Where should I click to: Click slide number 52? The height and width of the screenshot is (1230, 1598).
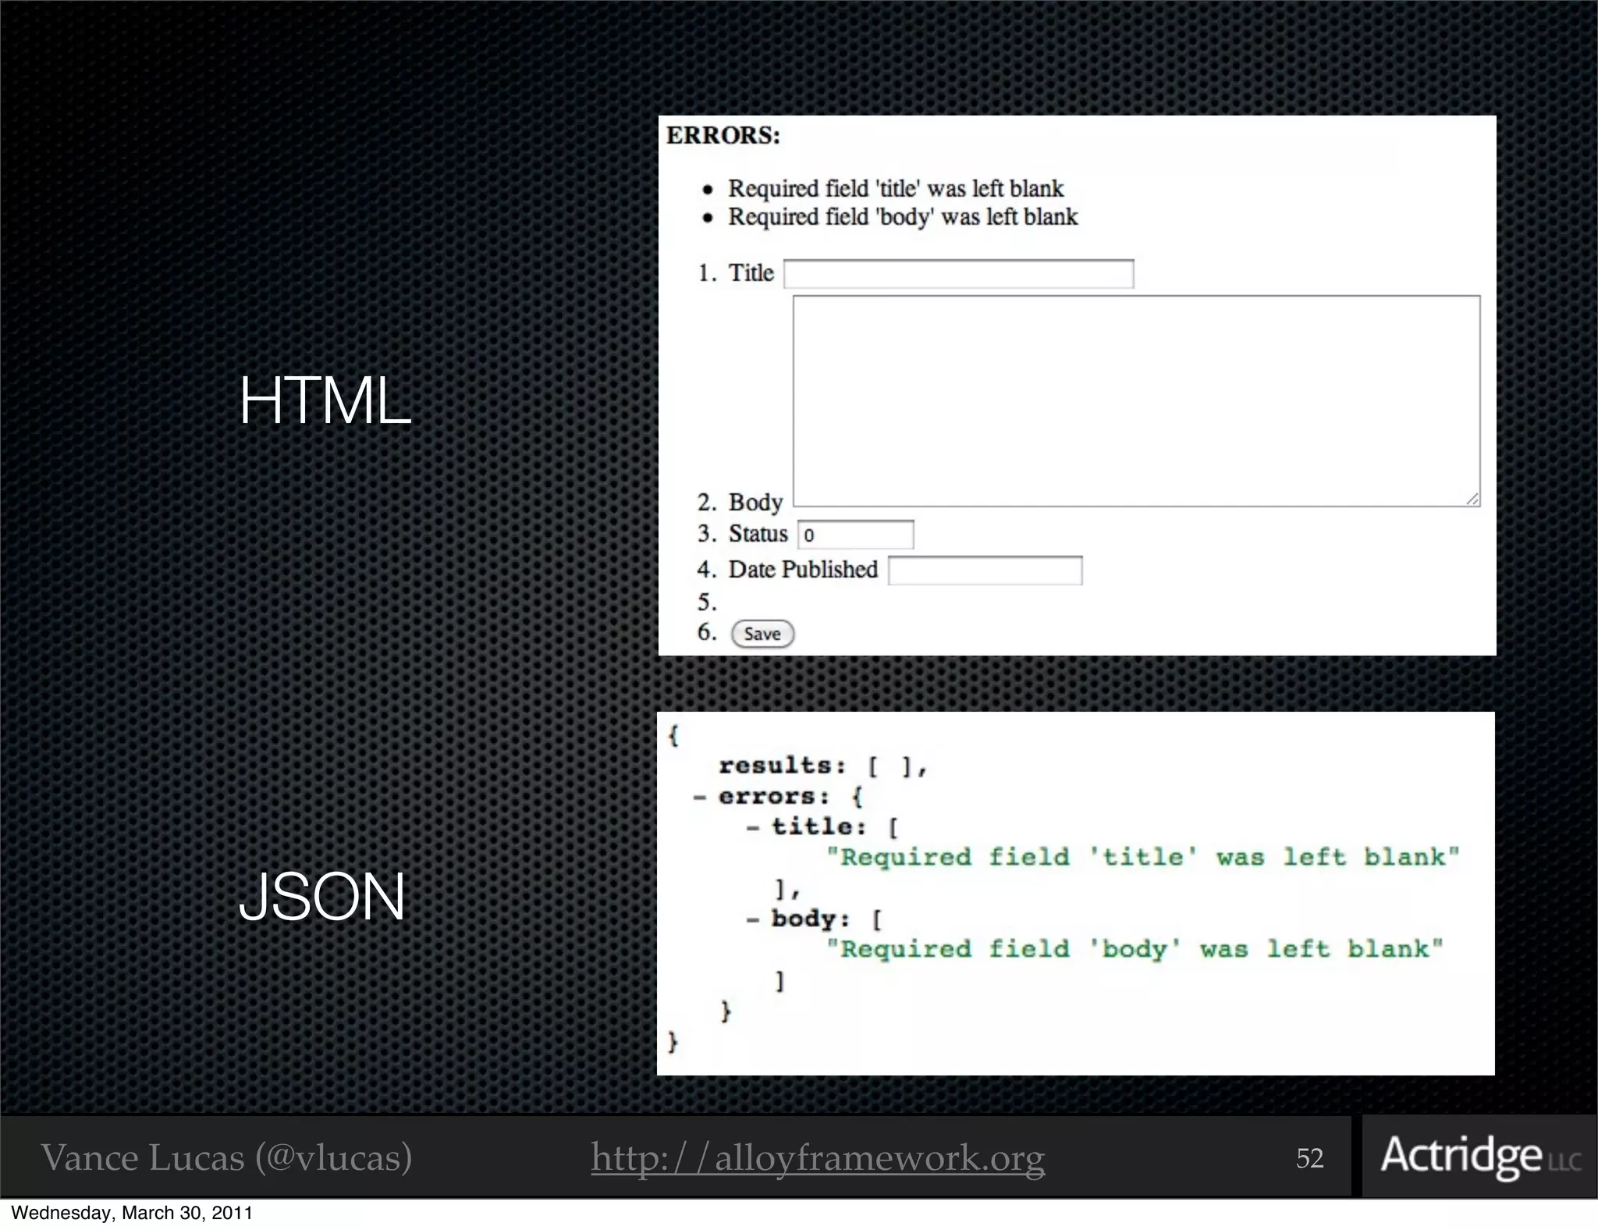tap(1309, 1157)
